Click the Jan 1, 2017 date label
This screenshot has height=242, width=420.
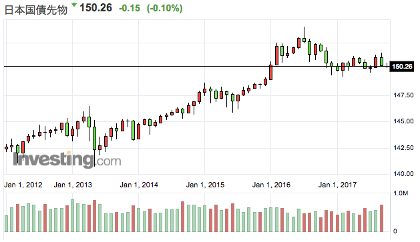[337, 185]
